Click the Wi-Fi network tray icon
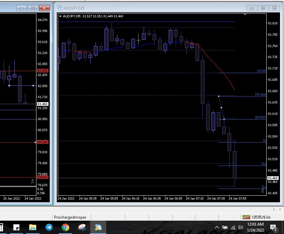284x234 pixels. point(233,228)
